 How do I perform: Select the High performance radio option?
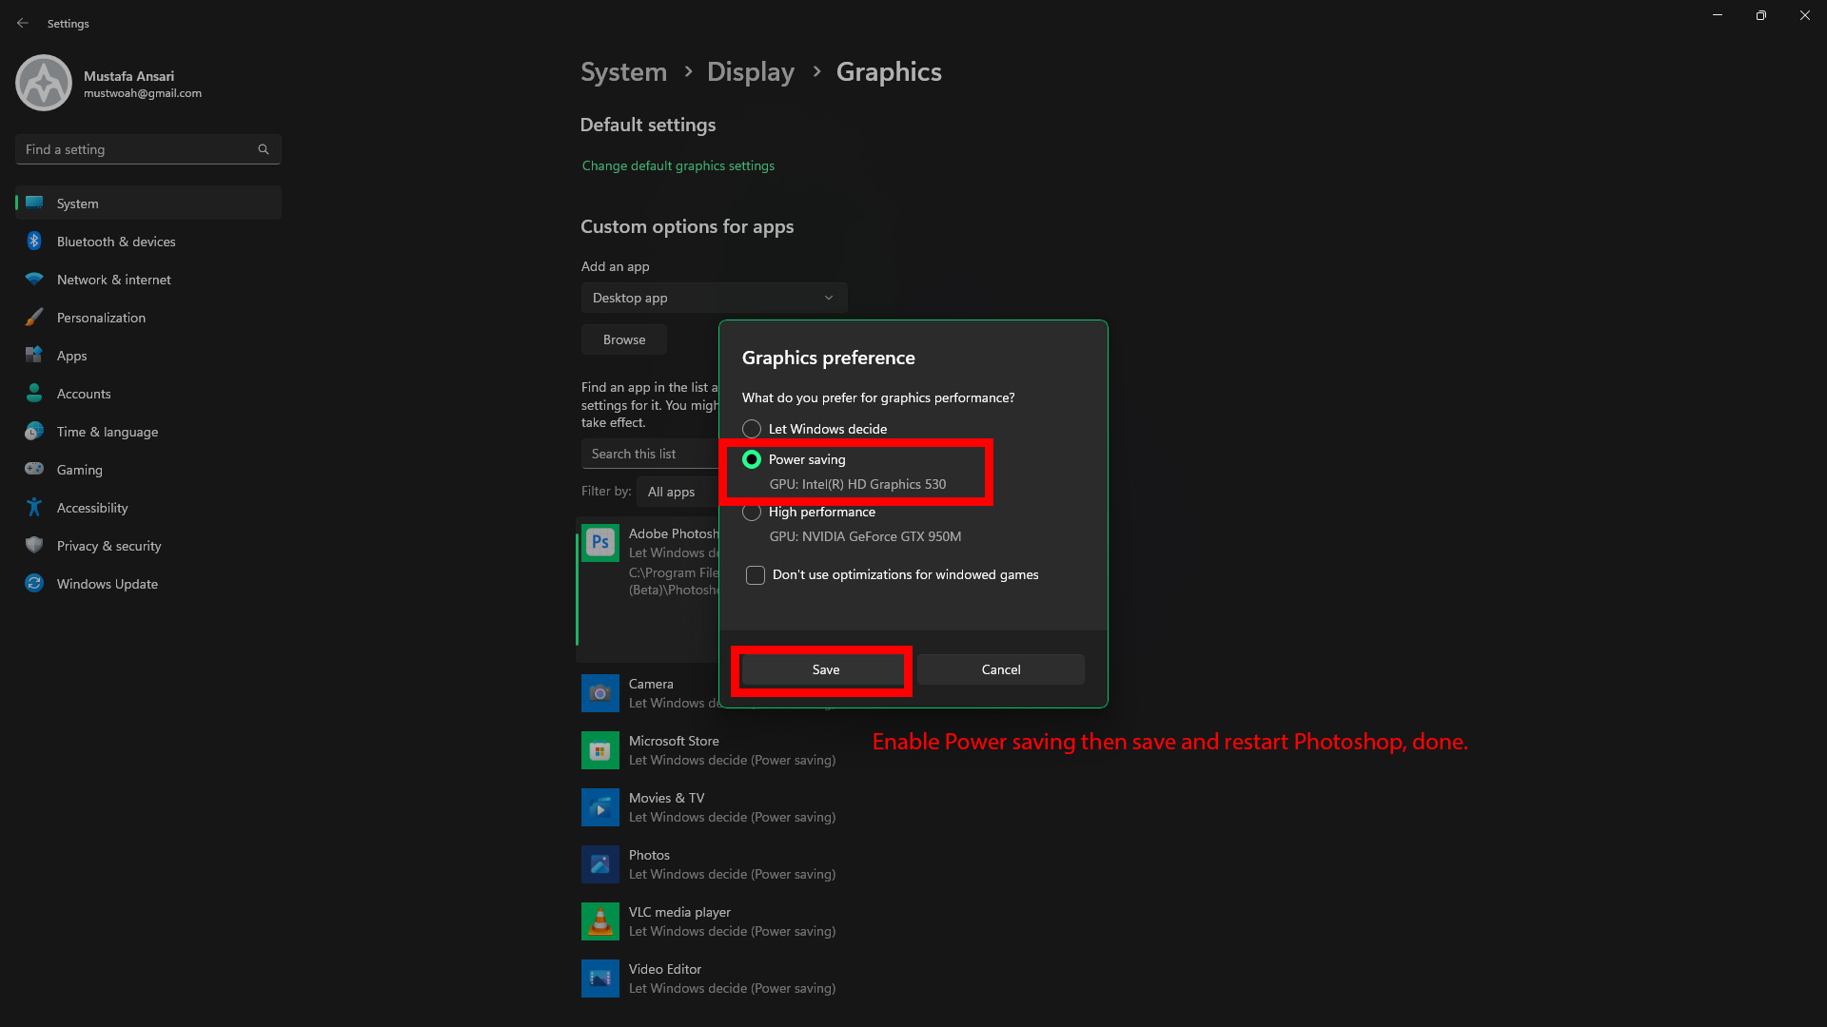752,513
